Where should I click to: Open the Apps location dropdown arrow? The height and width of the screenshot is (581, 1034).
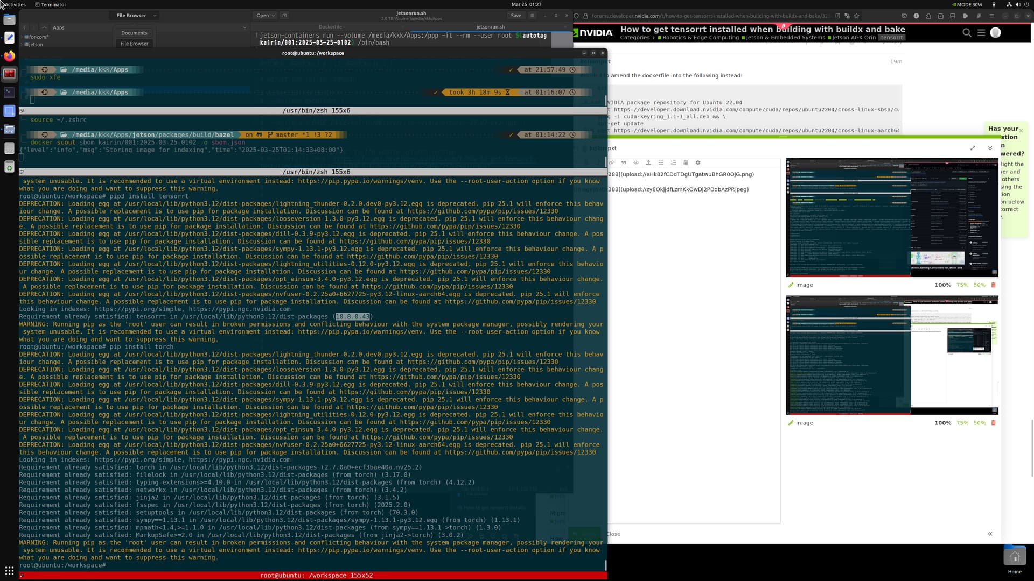pos(244,27)
